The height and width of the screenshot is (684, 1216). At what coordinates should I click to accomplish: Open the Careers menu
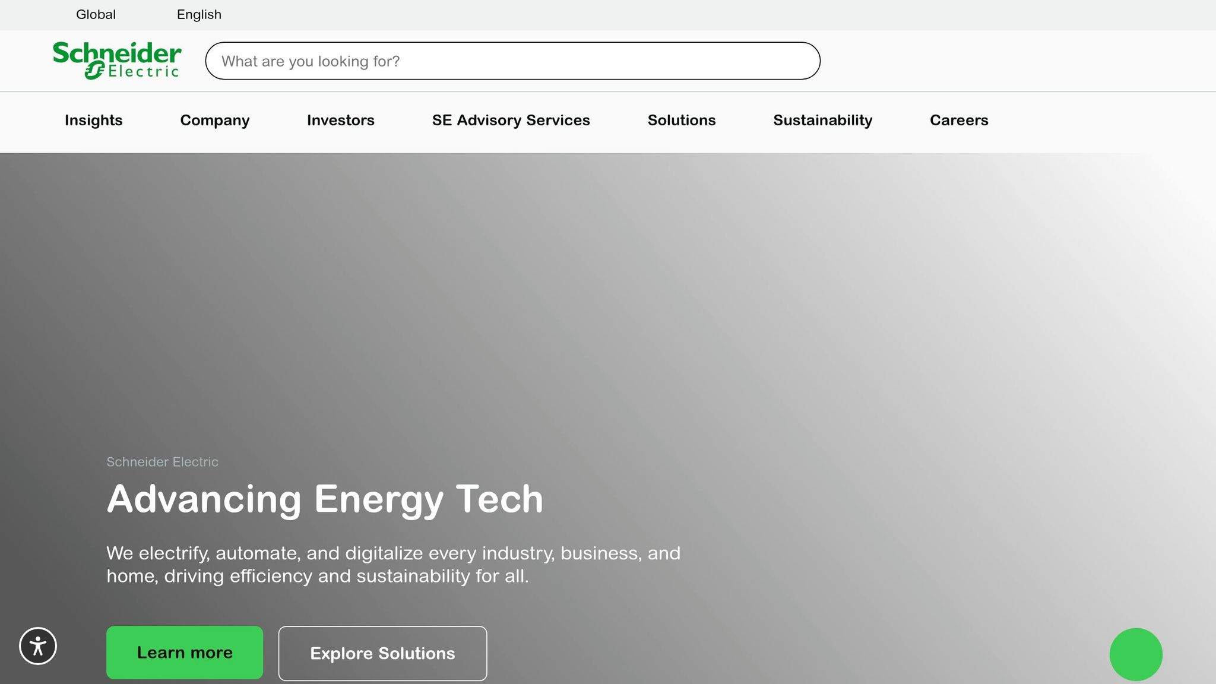click(959, 121)
